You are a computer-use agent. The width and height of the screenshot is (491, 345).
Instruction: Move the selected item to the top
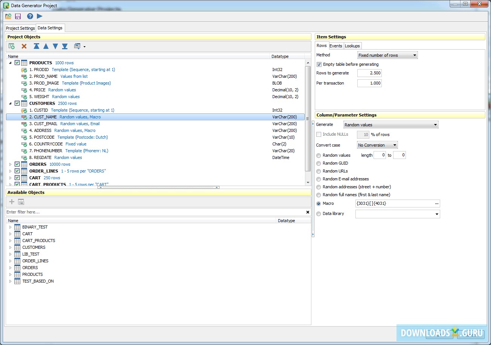click(37, 46)
